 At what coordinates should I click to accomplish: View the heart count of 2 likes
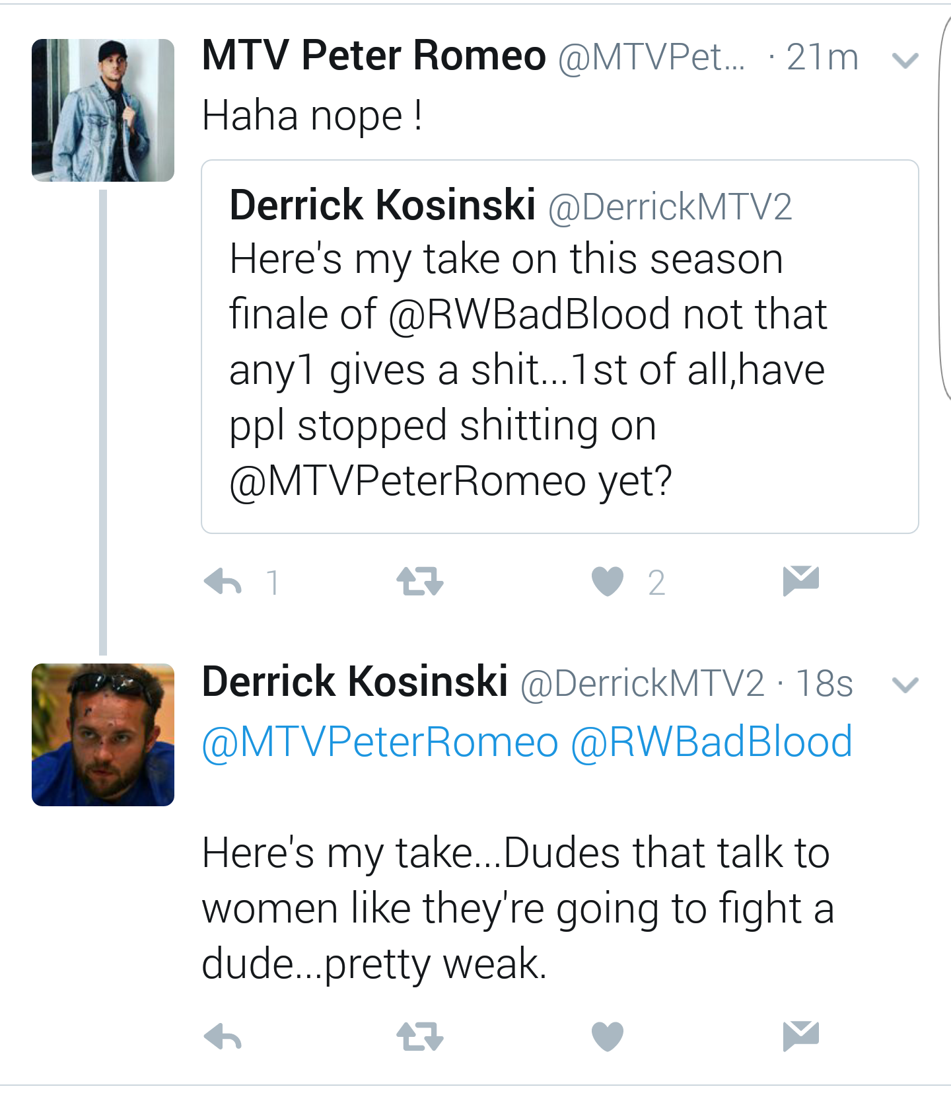coord(656,583)
